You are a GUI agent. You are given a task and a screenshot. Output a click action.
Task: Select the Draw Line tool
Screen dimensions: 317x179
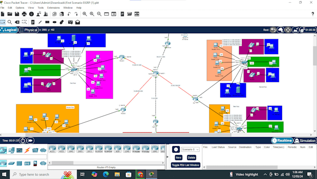coord(40,22)
